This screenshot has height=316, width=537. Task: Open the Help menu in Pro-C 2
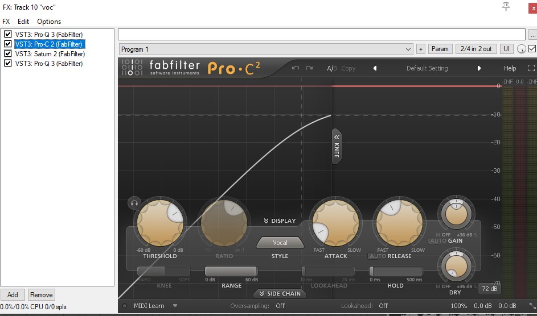510,68
